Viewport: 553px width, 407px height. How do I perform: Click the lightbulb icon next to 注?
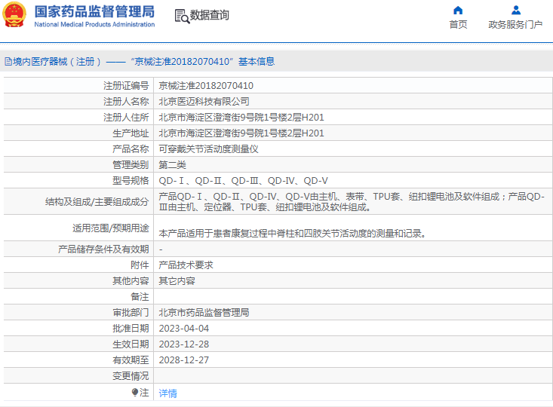[135, 392]
